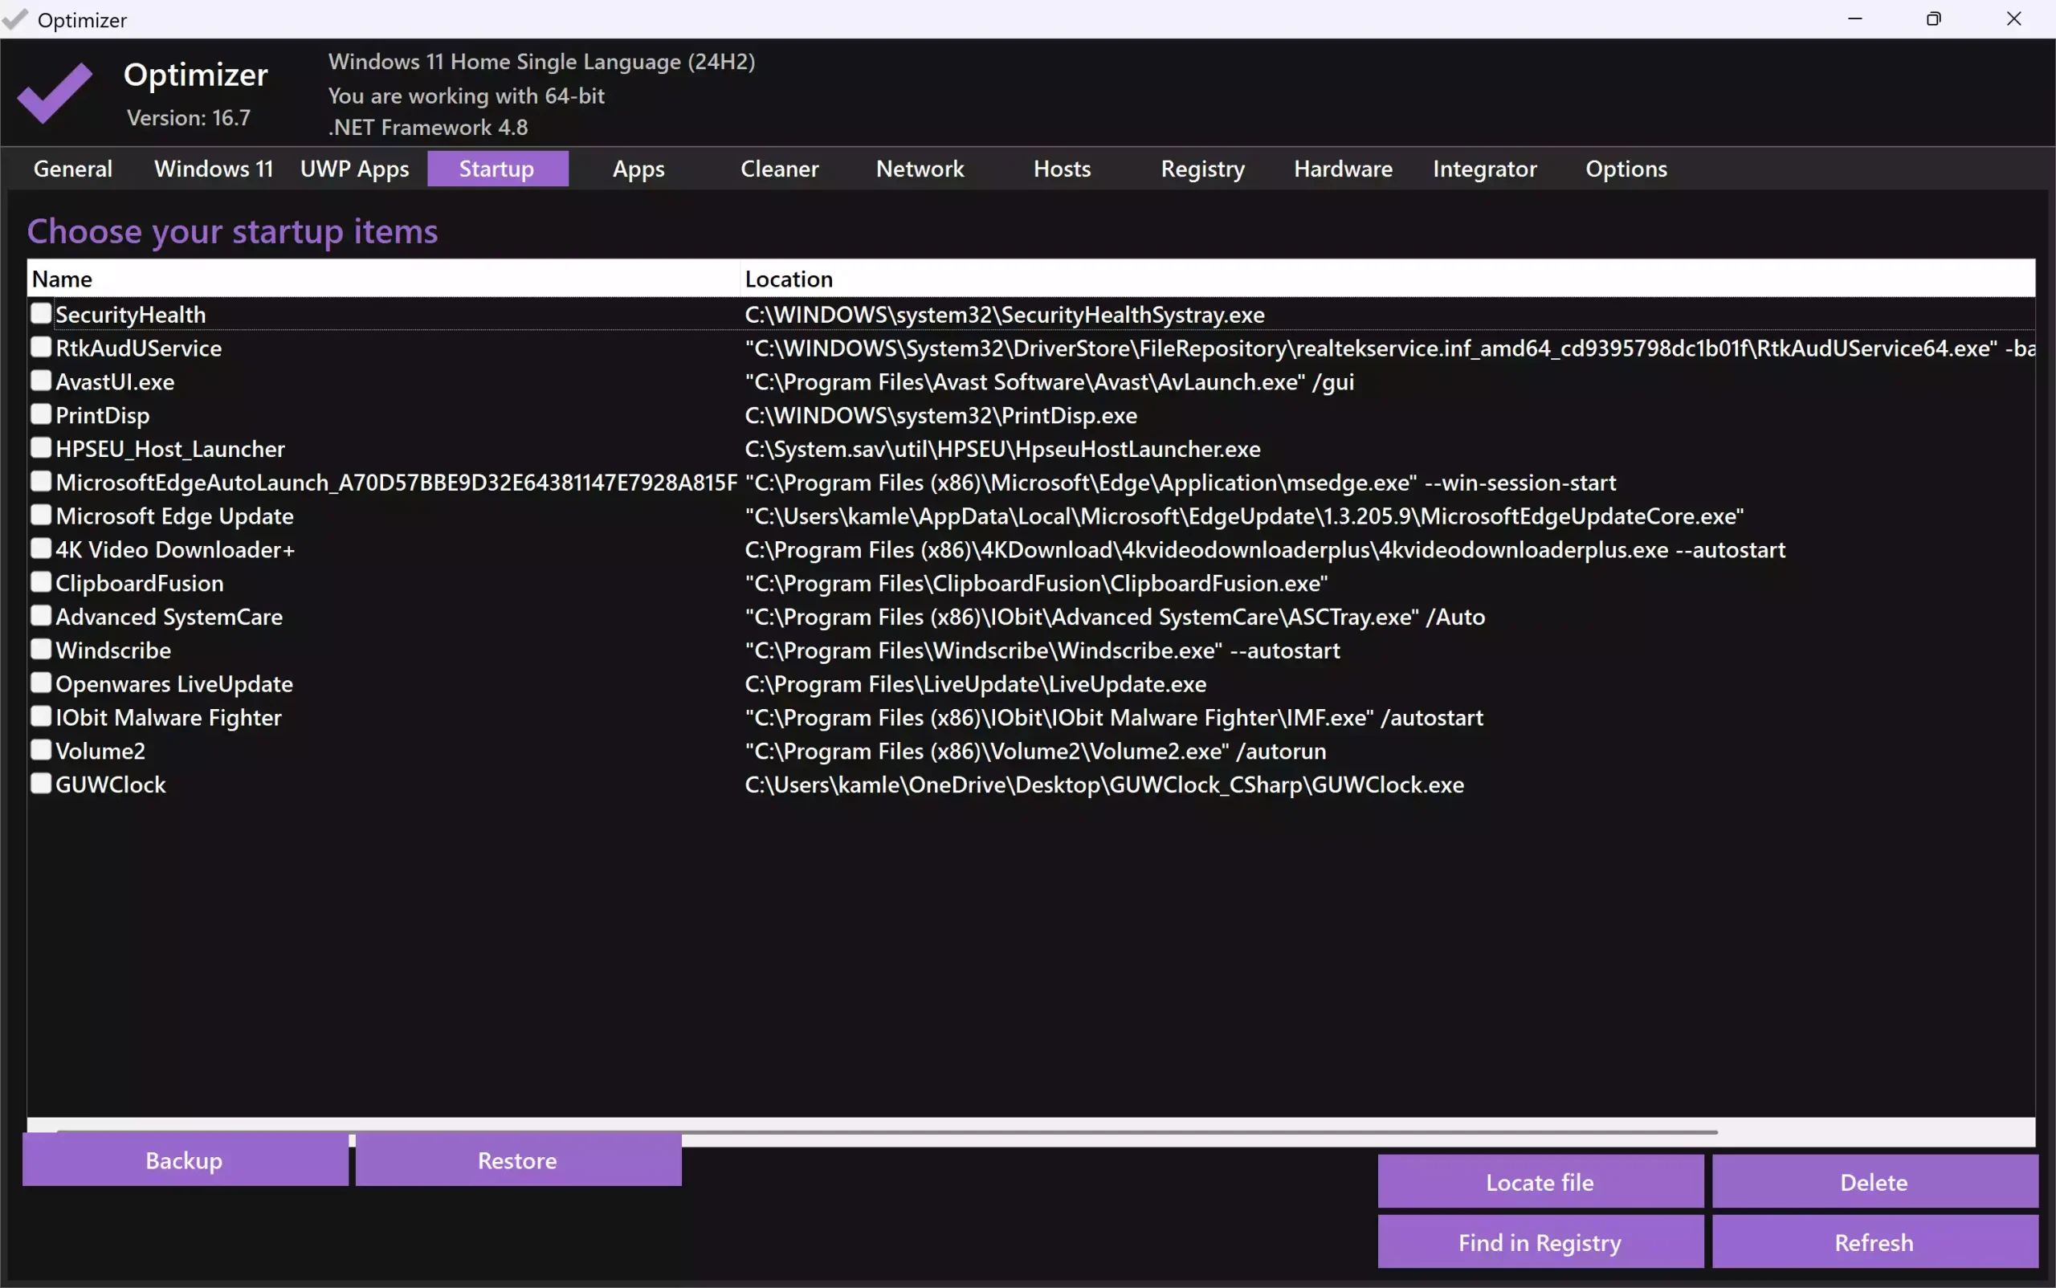Enable 4K Video Downloader+ autostart
2056x1288 pixels.
click(x=39, y=548)
